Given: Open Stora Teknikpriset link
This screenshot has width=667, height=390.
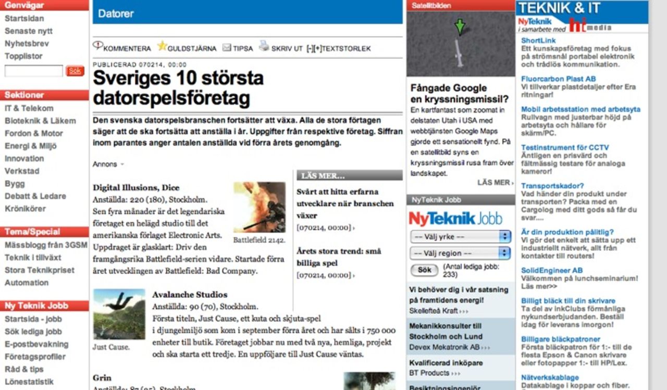Looking at the screenshot, I should click(x=40, y=270).
